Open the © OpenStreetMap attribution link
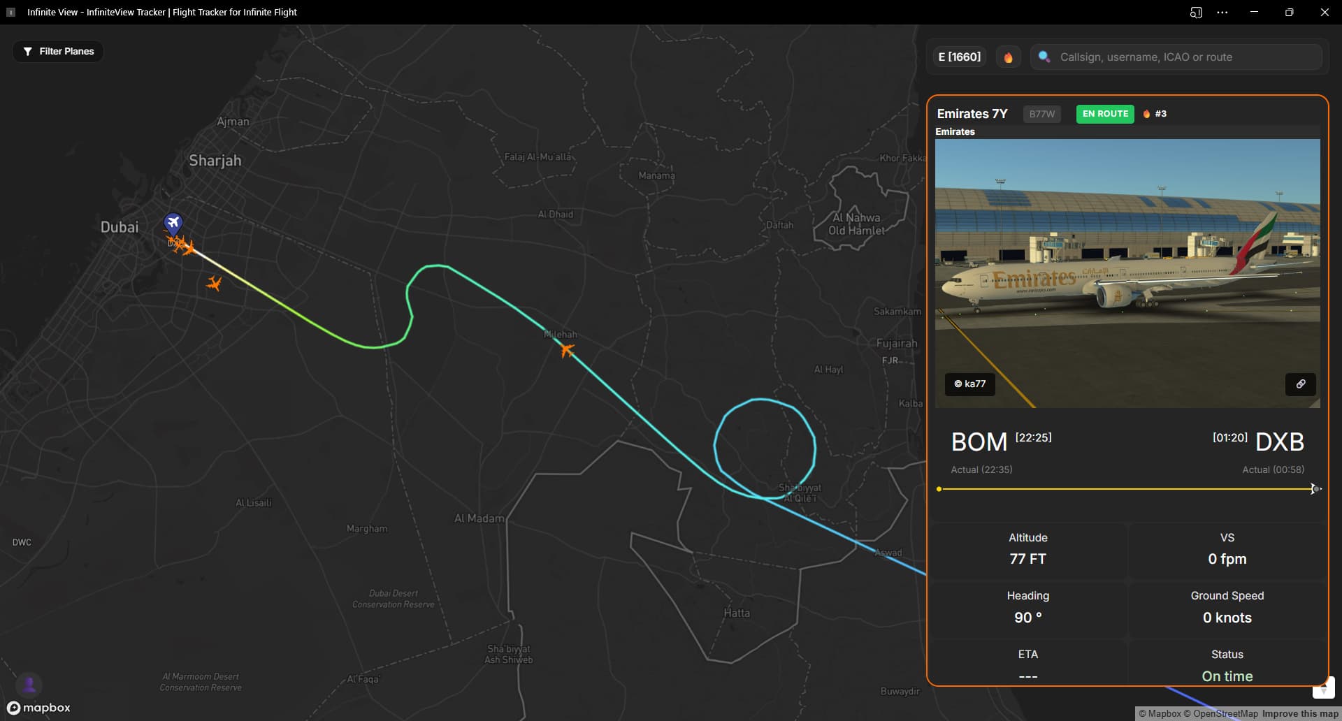Image resolution: width=1342 pixels, height=721 pixels. (1220, 713)
